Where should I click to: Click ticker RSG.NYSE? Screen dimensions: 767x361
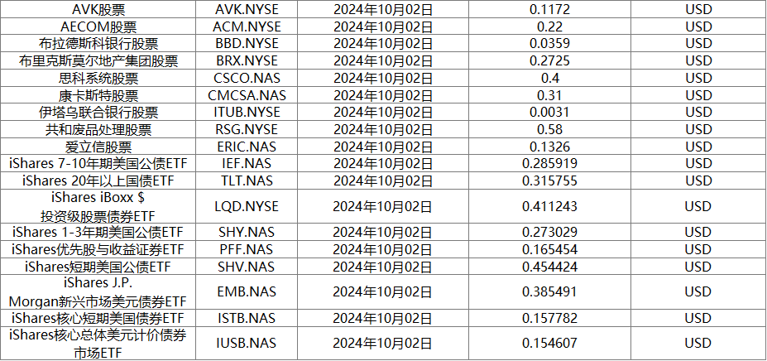247,129
